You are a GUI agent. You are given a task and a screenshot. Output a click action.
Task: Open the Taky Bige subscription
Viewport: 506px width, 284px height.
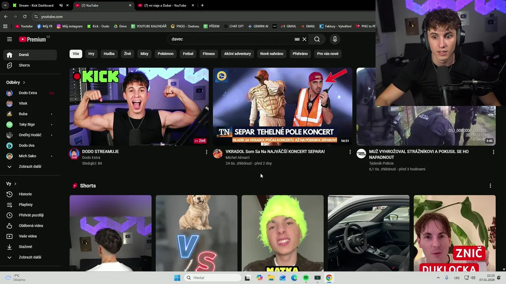tap(30, 125)
